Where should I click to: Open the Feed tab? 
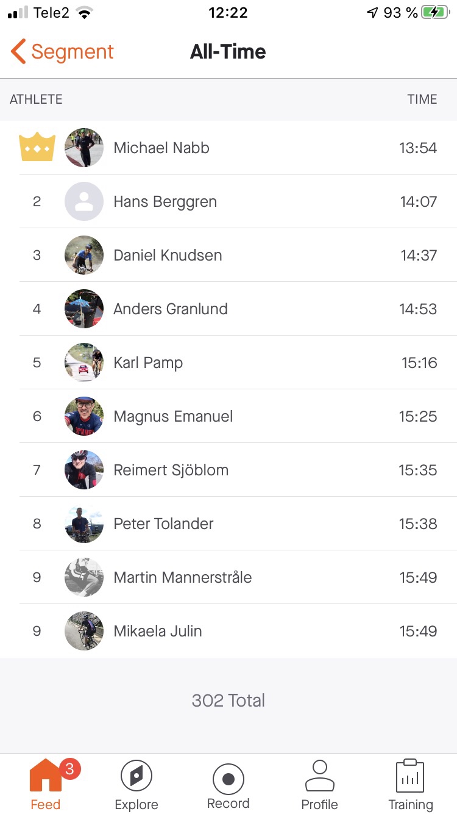pos(46,785)
